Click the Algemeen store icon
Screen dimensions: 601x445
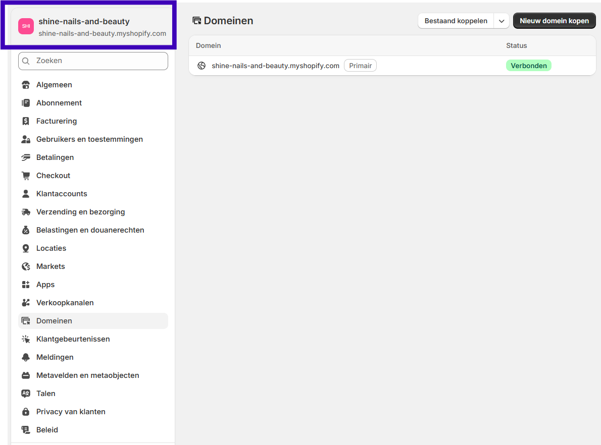click(26, 85)
